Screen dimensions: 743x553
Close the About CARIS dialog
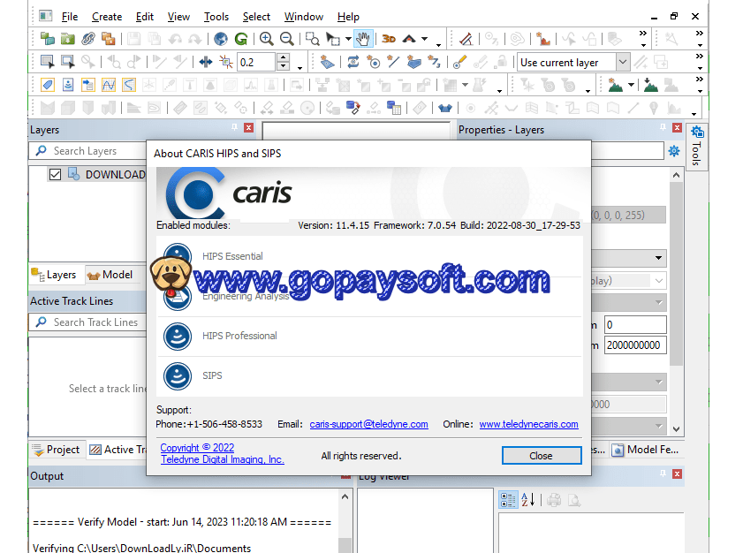click(x=542, y=455)
